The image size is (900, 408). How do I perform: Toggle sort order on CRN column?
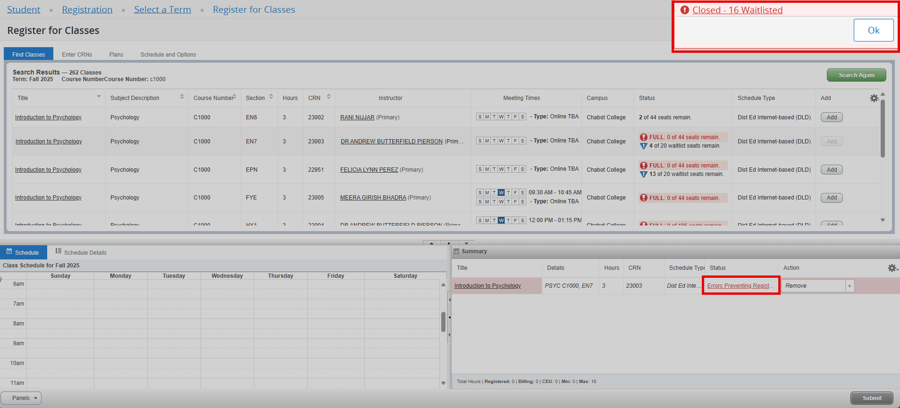click(328, 97)
